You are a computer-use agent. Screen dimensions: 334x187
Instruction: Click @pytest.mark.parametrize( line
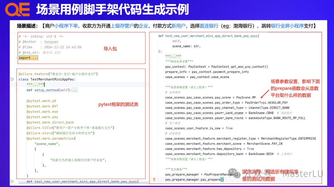[x=51, y=138]
